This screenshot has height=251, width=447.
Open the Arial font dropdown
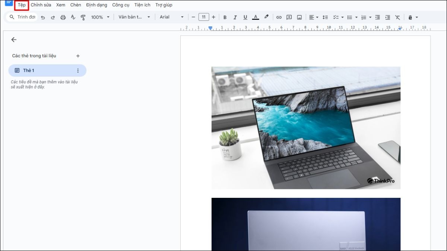[x=172, y=17]
